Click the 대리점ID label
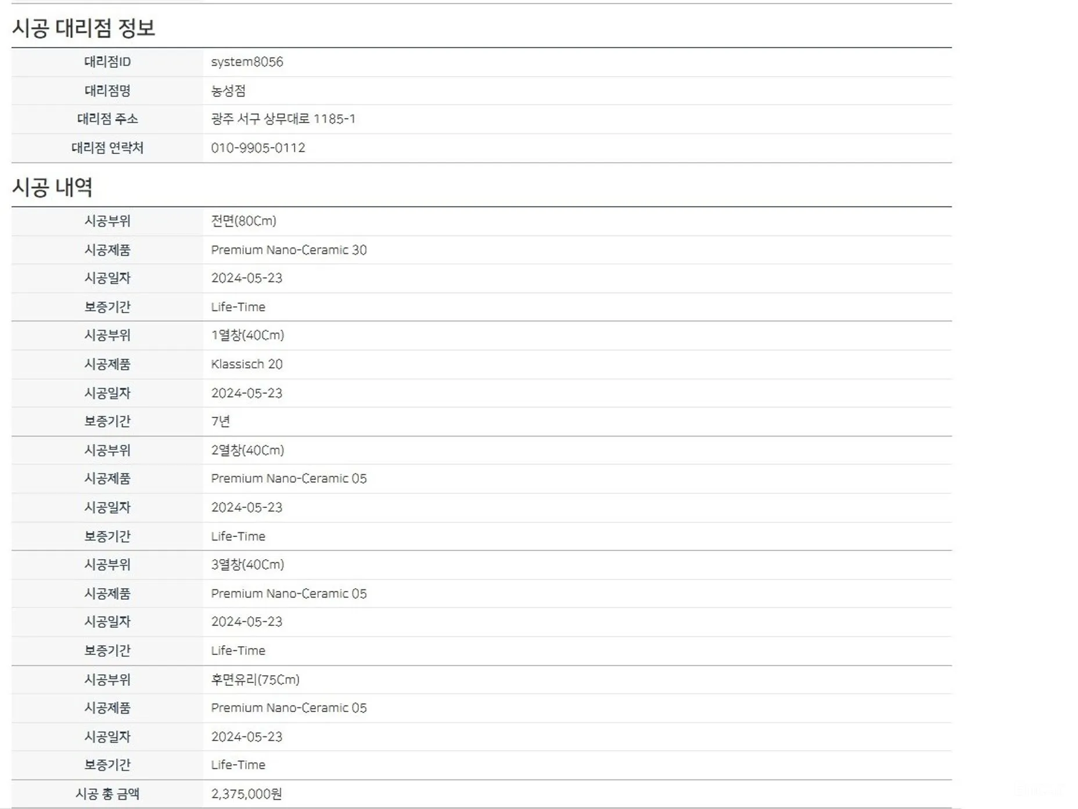Image resolution: width=1078 pixels, height=809 pixels. pyautogui.click(x=107, y=62)
